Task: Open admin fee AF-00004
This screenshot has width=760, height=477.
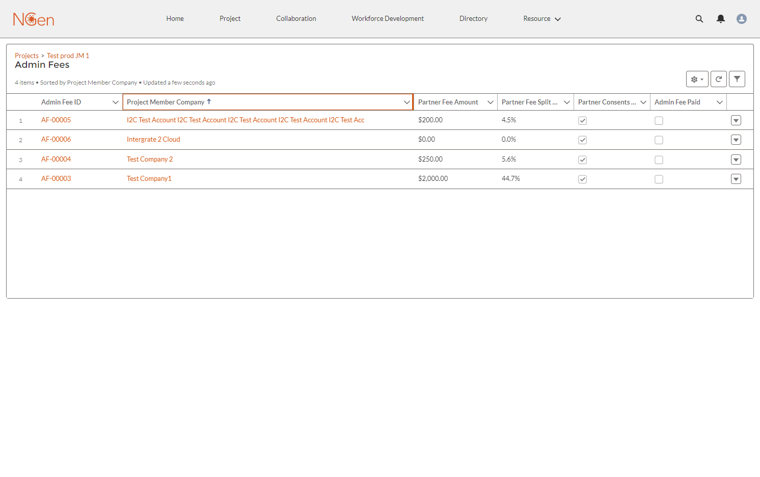Action: click(x=56, y=160)
